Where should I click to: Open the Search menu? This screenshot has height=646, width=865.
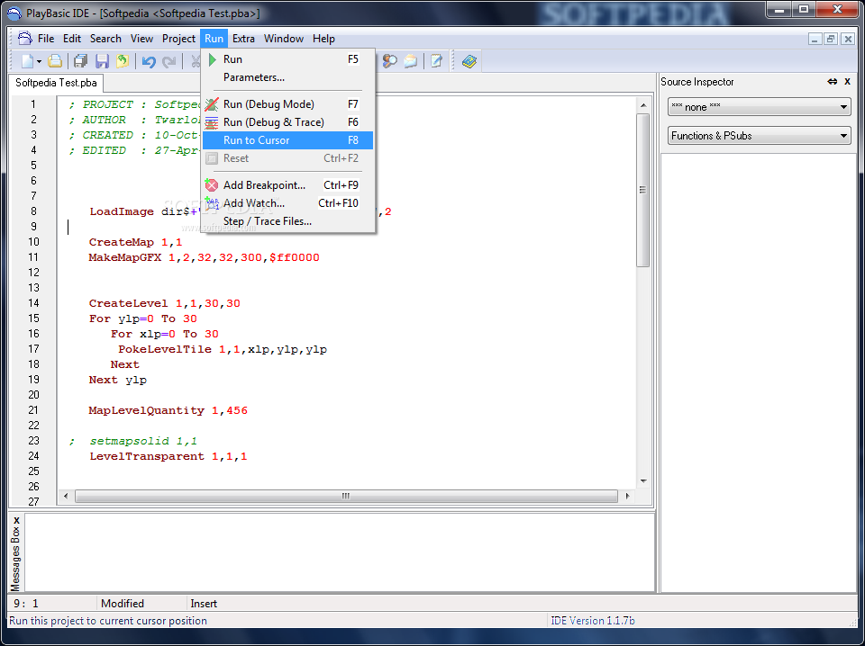coord(105,39)
